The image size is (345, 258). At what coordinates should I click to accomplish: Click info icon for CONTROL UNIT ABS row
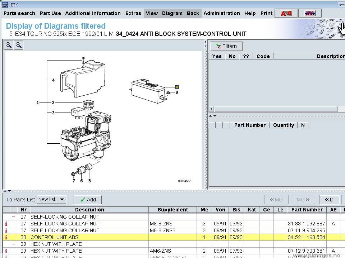pos(6,237)
